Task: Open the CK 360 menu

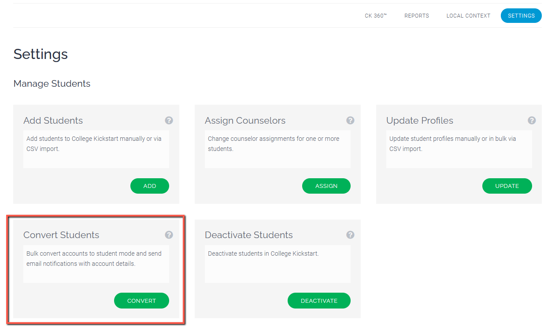Action: [x=375, y=15]
